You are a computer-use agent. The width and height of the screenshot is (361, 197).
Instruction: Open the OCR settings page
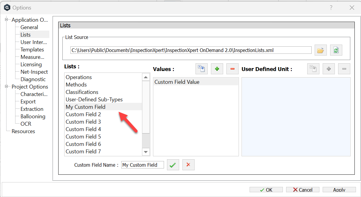pyautogui.click(x=25, y=124)
